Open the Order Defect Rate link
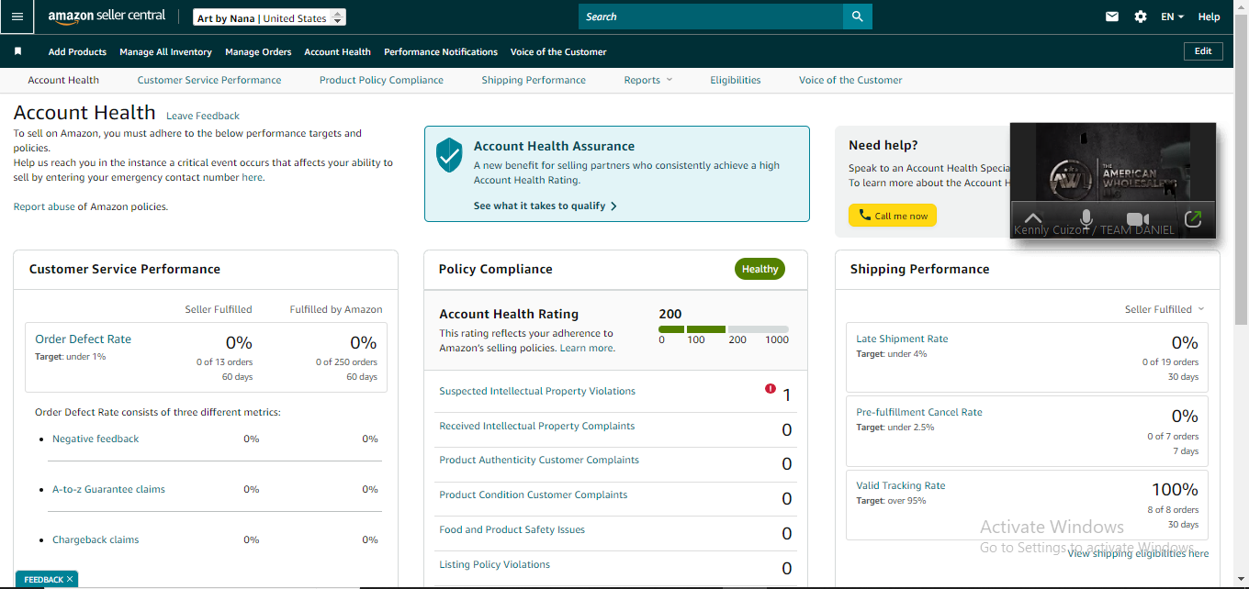1249x589 pixels. point(83,339)
